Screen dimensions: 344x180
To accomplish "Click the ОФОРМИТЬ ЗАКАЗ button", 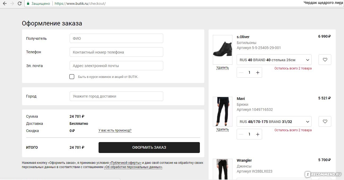I will (149, 147).
